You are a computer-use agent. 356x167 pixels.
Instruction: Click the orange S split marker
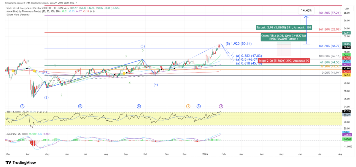[x=188, y=106]
